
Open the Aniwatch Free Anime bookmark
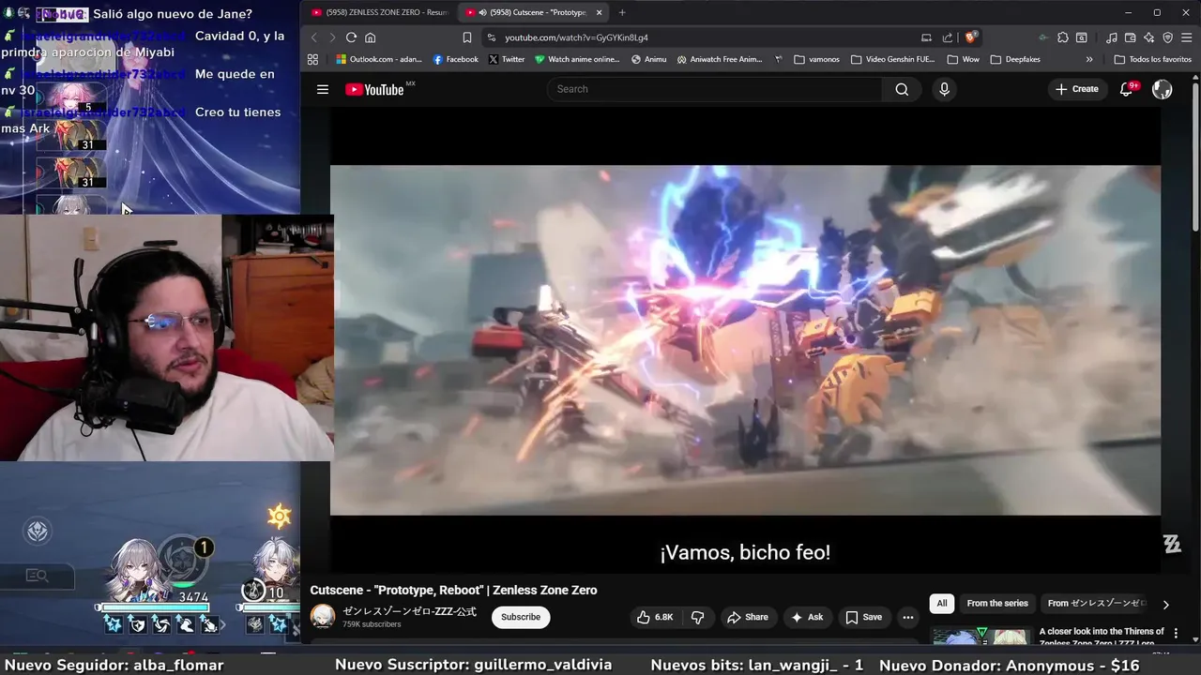tap(720, 59)
